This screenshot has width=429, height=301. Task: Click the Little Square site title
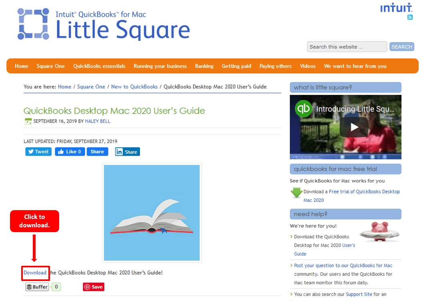coord(123,30)
